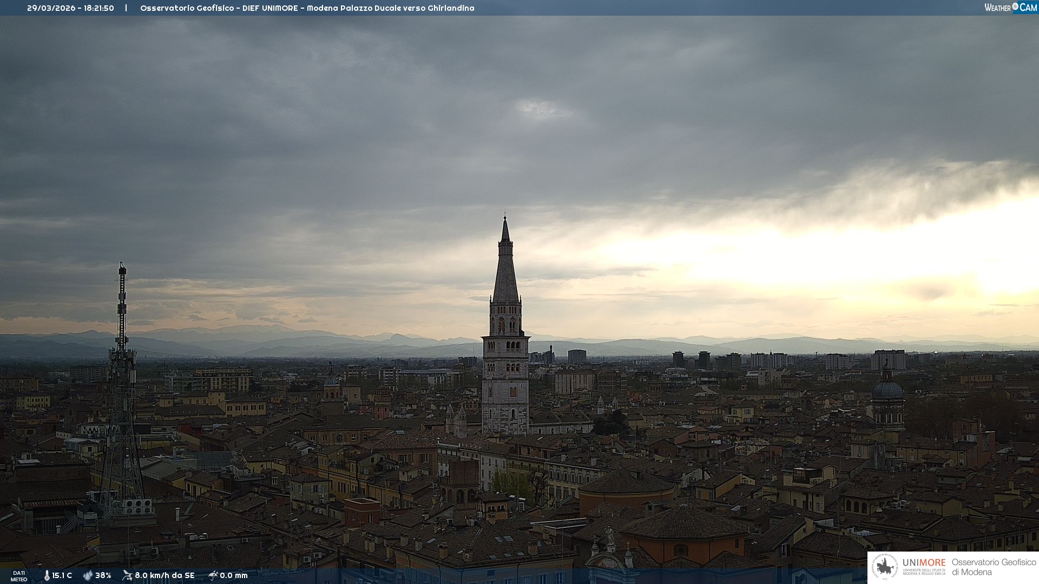Click the DATI METEO label

point(19,576)
